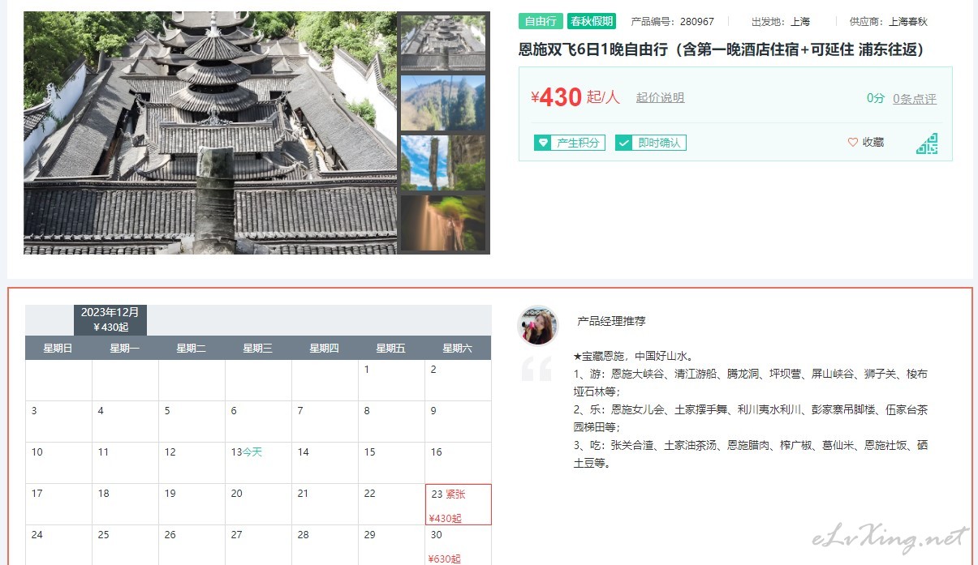Click the product manager avatar photo
Image resolution: width=978 pixels, height=565 pixels.
coord(537,325)
